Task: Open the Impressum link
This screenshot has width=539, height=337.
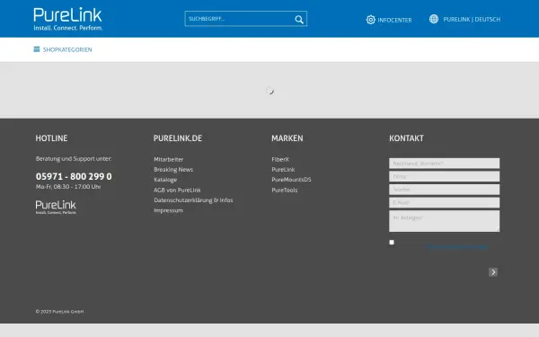Action: [169, 210]
